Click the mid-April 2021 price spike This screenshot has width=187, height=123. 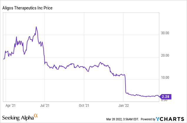[16, 37]
